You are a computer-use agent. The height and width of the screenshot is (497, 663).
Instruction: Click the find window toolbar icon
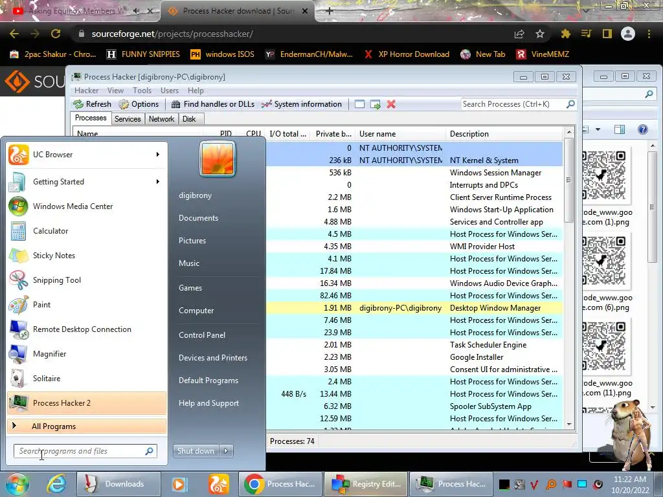[359, 104]
